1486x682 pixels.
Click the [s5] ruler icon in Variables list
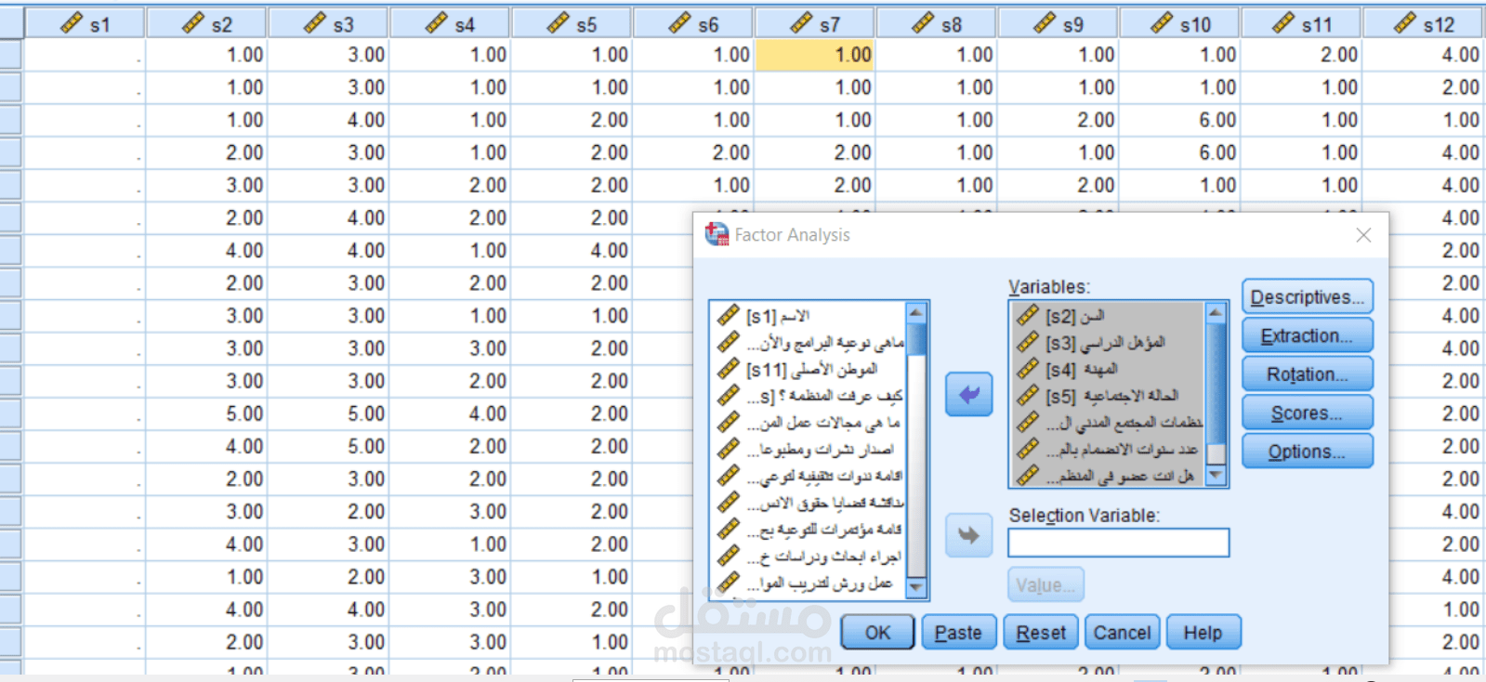pyautogui.click(x=1028, y=396)
